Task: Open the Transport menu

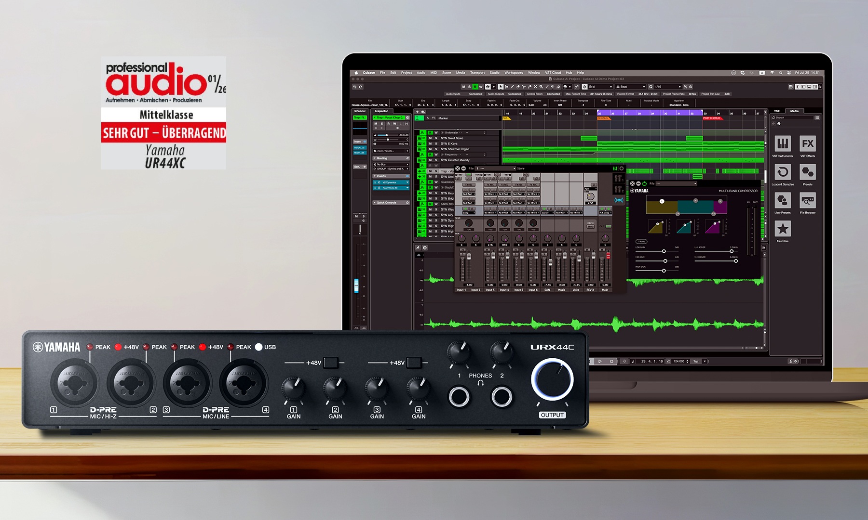Action: pos(477,73)
